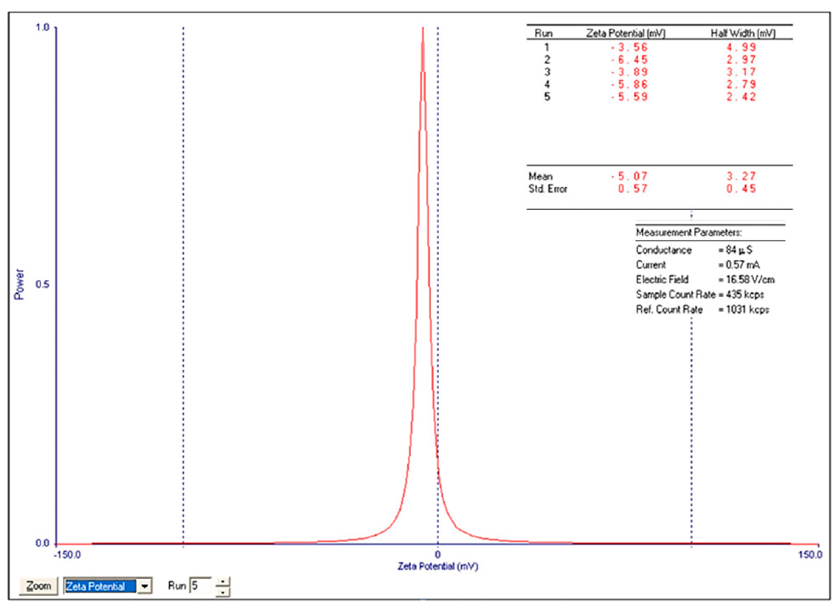Click the Measurement Parameters heading
The height and width of the screenshot is (614, 839).
689,233
